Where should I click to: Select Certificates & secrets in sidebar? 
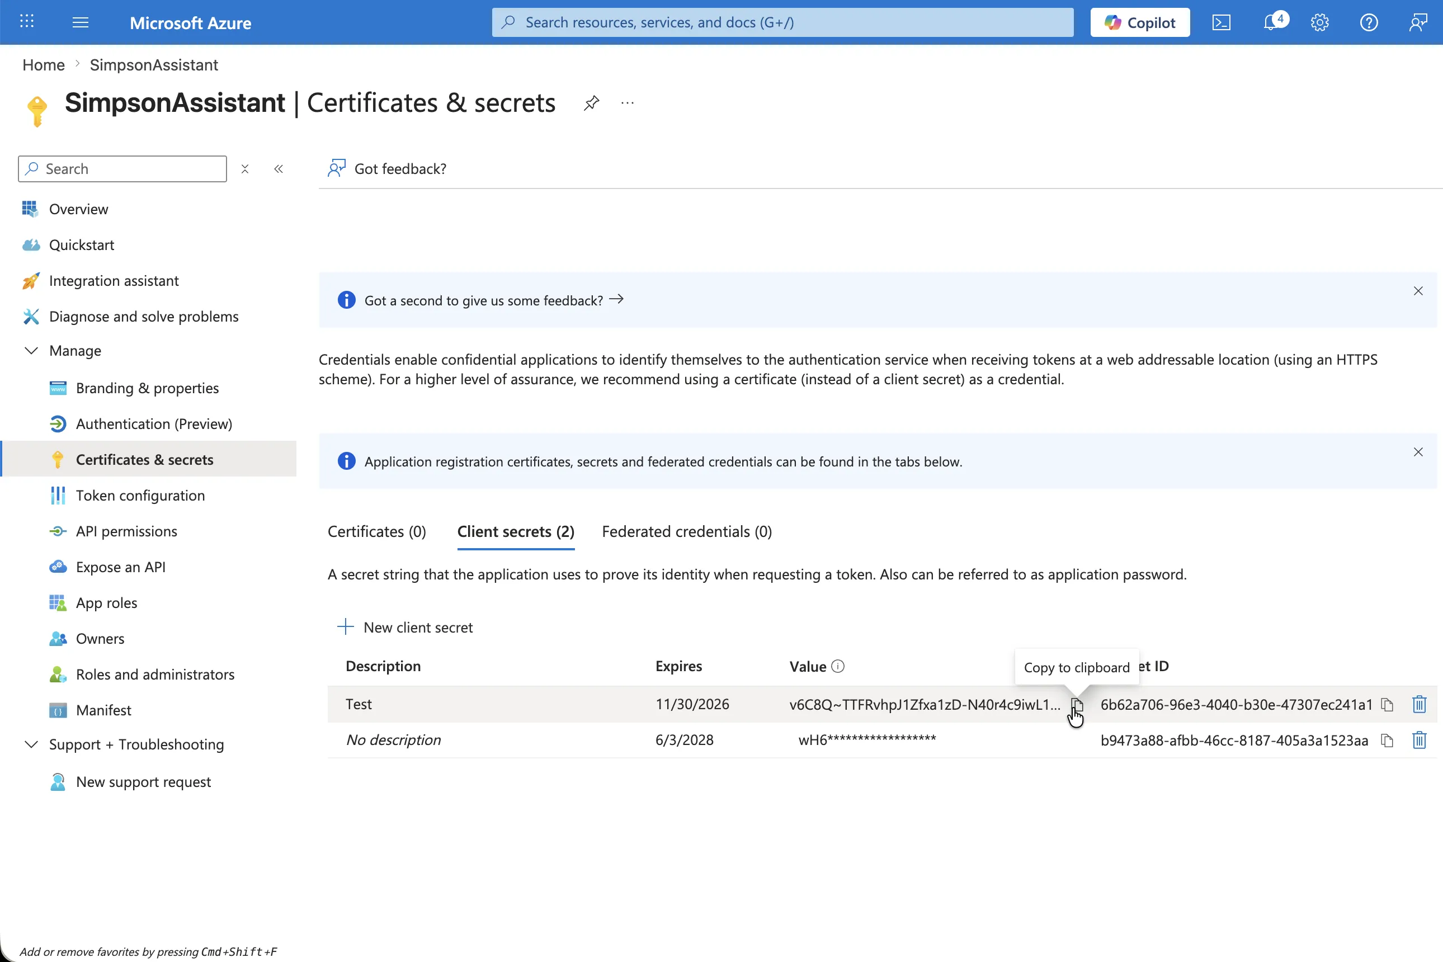pos(145,460)
